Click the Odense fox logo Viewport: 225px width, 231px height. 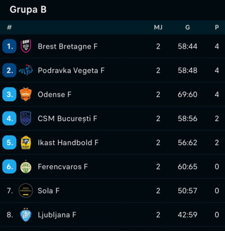[x=26, y=94]
